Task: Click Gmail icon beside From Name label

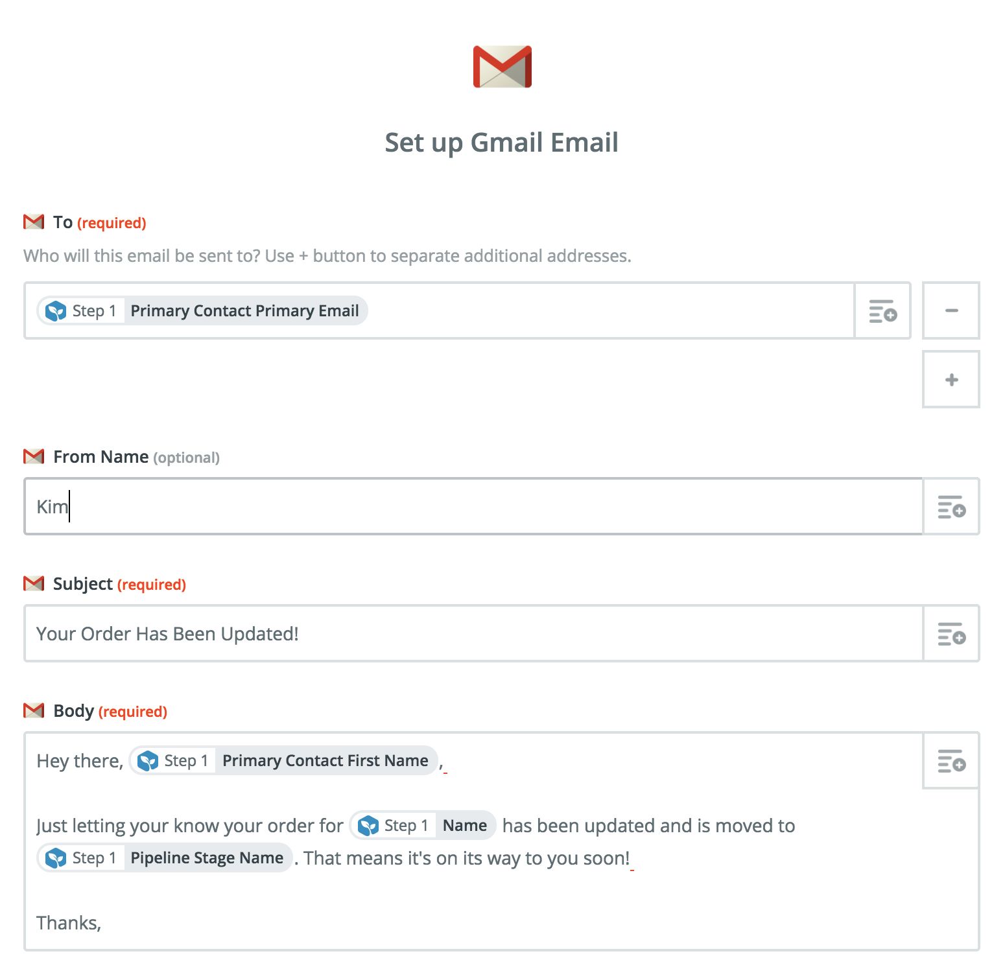Action: [x=34, y=457]
